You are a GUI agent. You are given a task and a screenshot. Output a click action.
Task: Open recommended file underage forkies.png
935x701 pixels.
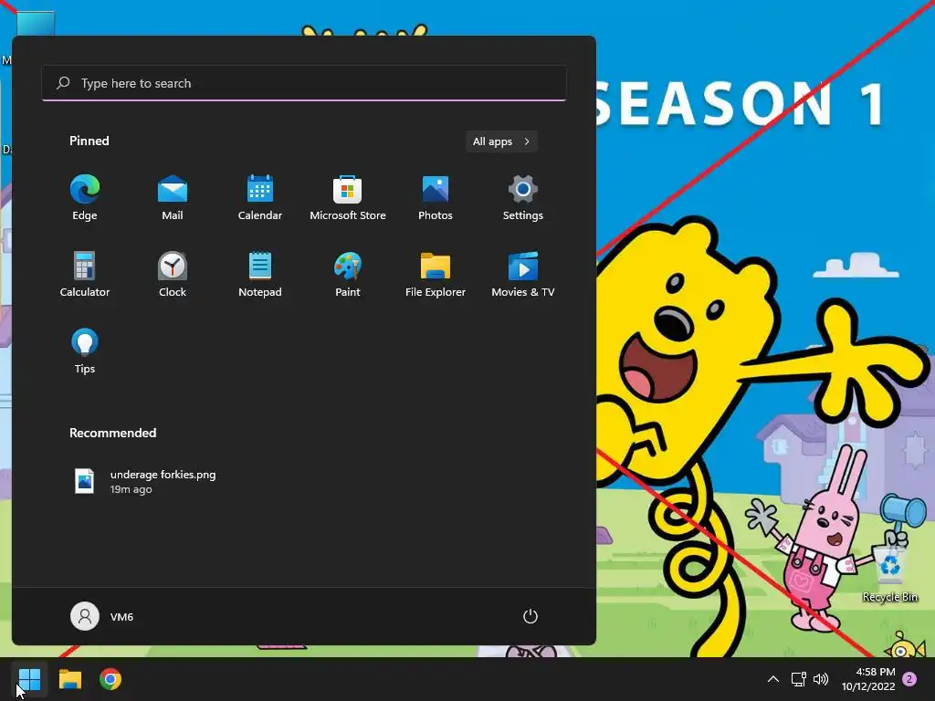[145, 482]
